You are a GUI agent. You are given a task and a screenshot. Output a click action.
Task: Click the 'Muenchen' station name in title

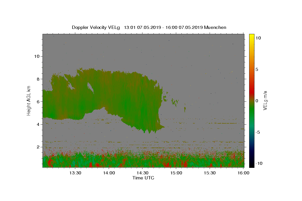pyautogui.click(x=215, y=27)
